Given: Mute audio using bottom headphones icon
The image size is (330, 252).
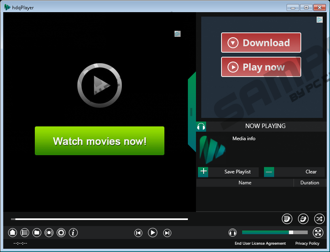Looking at the screenshot, I should (232, 233).
